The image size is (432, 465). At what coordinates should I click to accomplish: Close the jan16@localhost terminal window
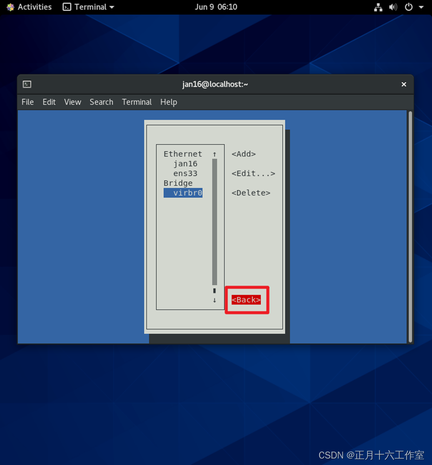point(404,84)
